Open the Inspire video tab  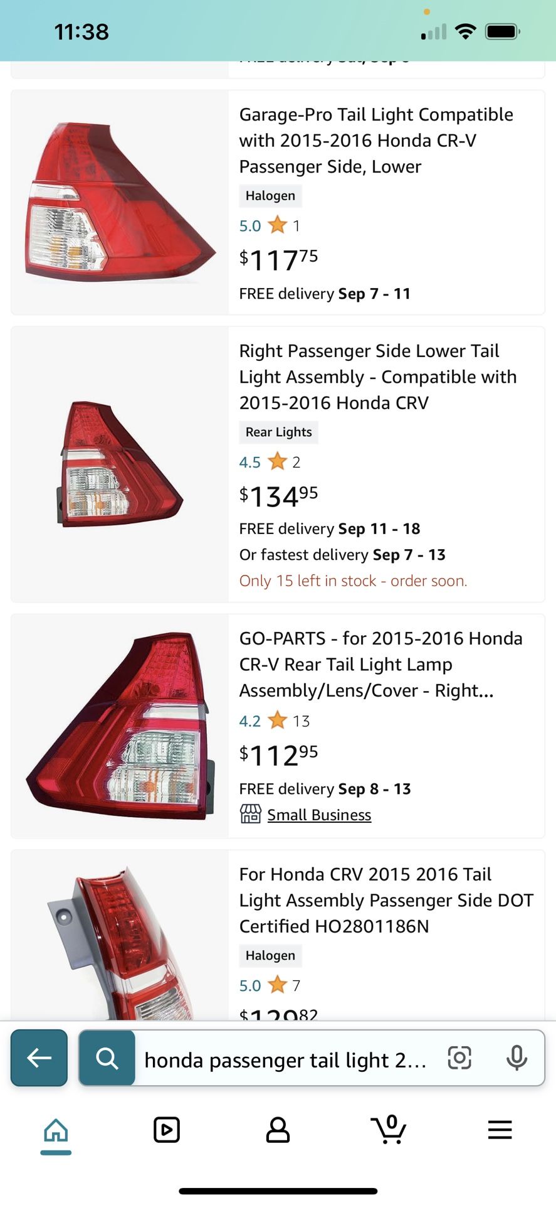tap(167, 1130)
